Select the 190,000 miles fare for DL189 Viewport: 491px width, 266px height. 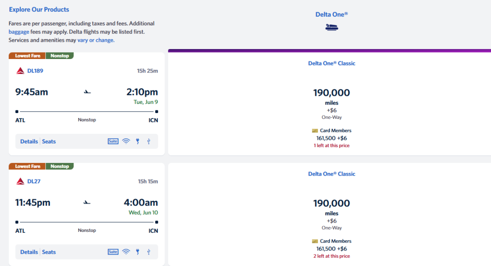(x=331, y=93)
